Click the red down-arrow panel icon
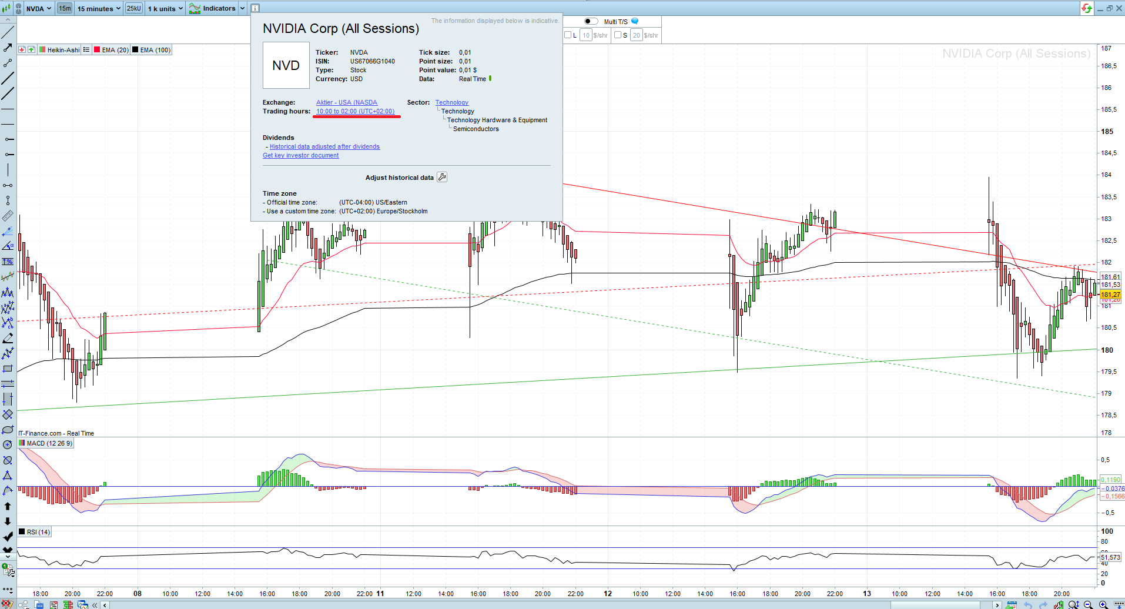The height and width of the screenshot is (609, 1125). 22,50
